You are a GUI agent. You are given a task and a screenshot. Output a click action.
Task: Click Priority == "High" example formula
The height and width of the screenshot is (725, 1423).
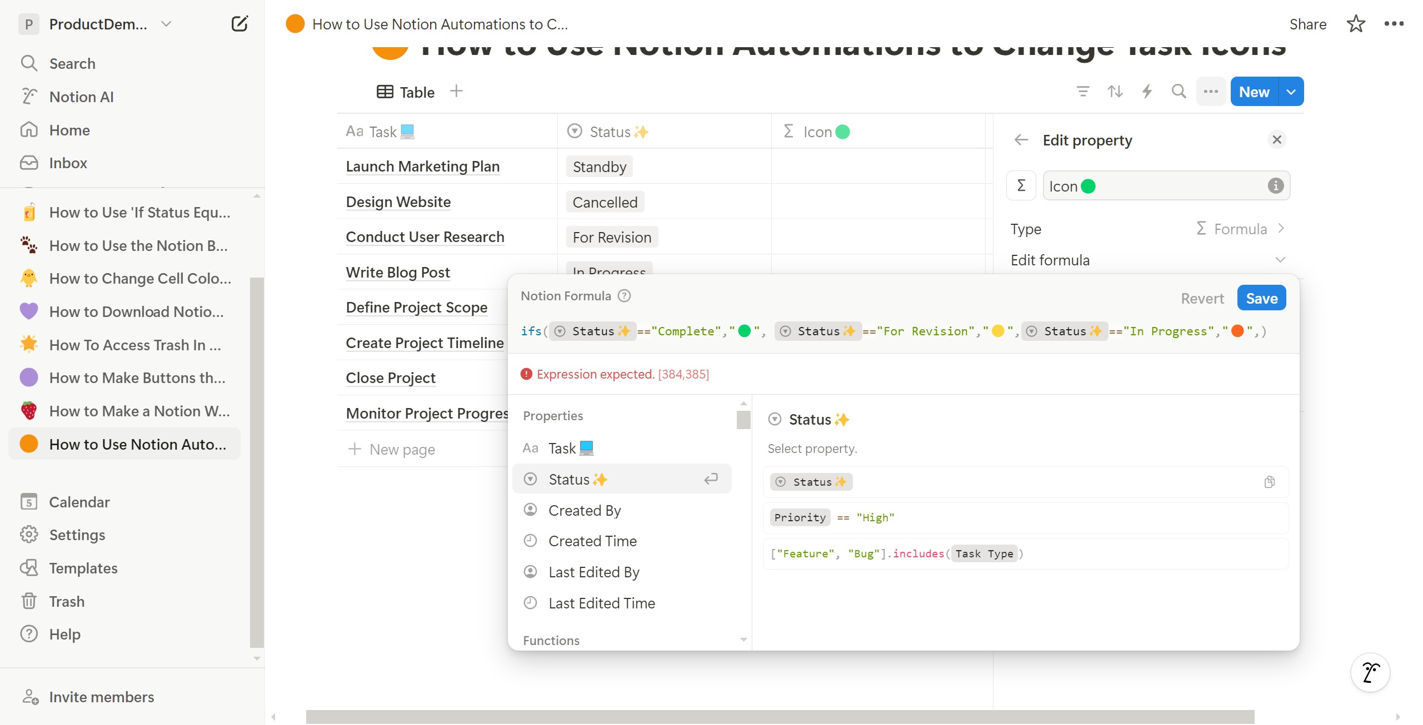click(1025, 517)
